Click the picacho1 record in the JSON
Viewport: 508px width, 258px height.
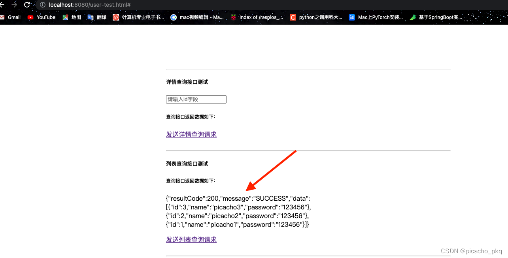pos(238,224)
